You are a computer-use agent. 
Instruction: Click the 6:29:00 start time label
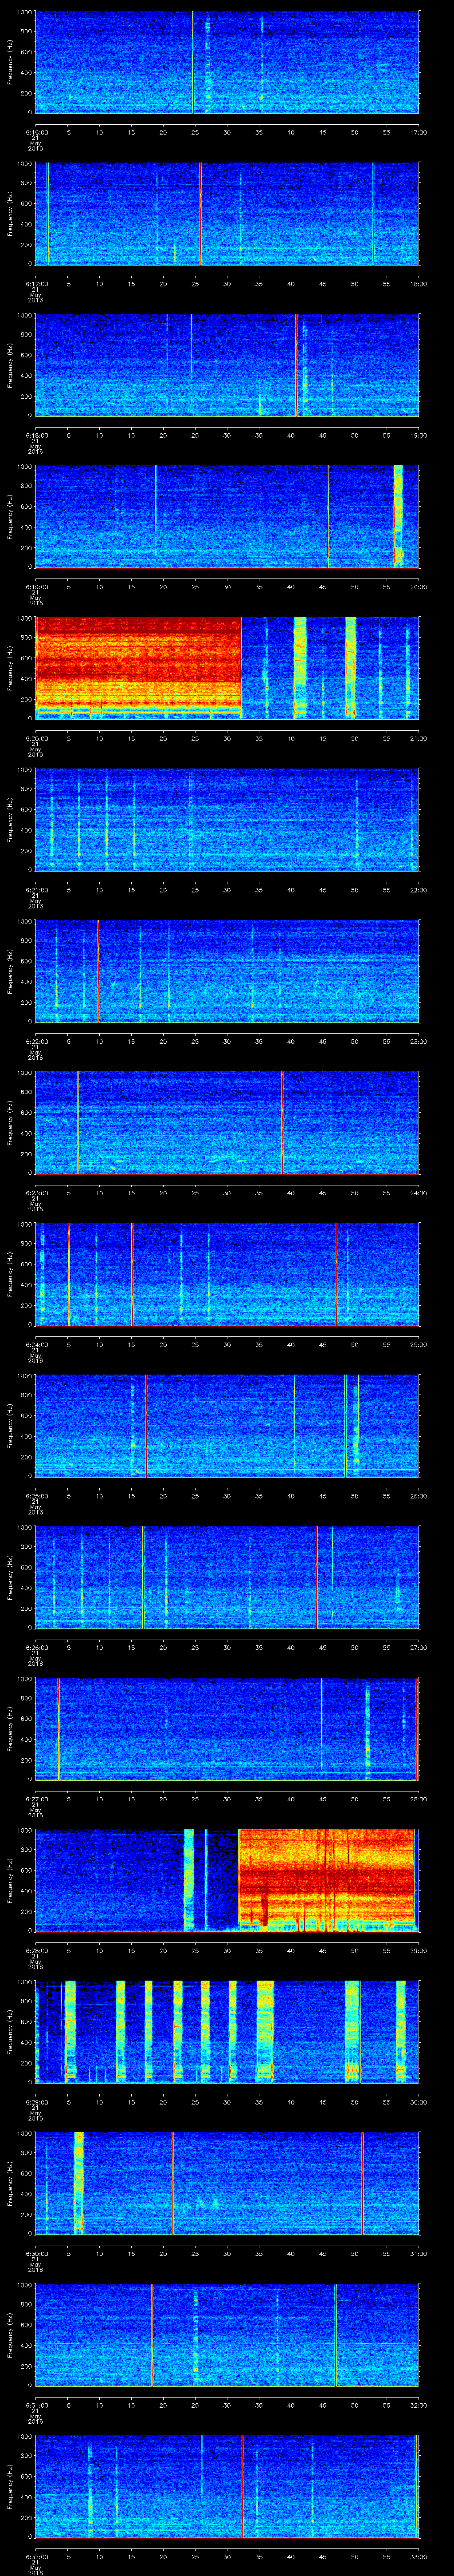(36, 2102)
